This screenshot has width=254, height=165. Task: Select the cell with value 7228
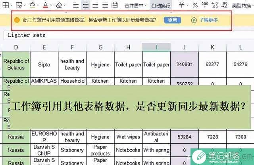(x=213, y=137)
